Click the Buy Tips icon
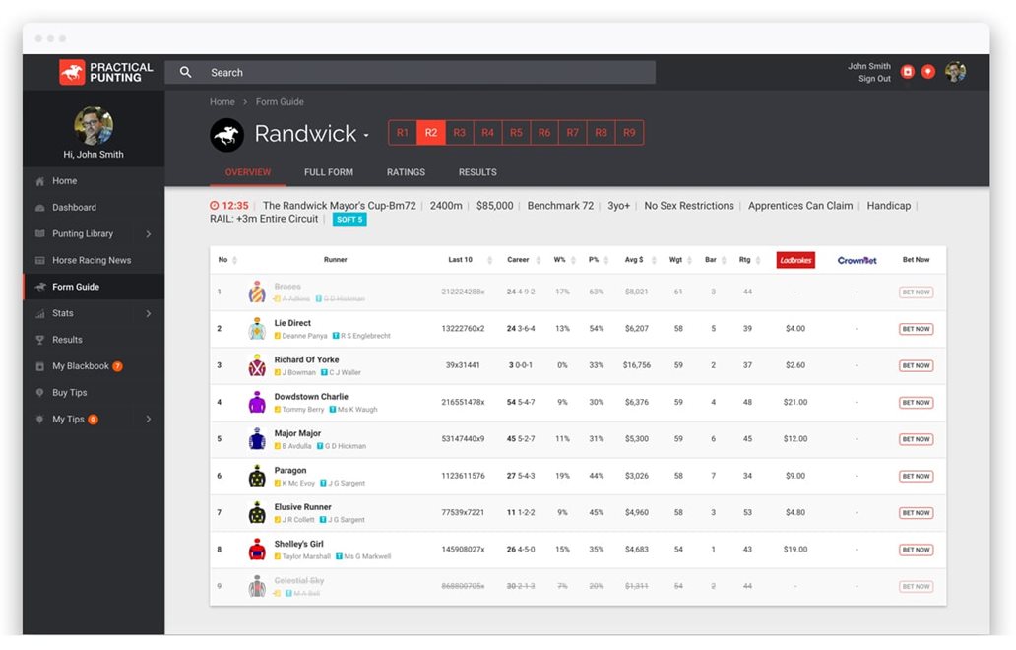Screen dimensions: 1016x650 click(40, 393)
